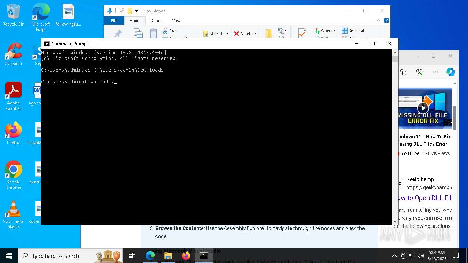Open the Open dropdown in the ribbon
Image resolution: width=468 pixels, height=263 pixels.
[325, 31]
